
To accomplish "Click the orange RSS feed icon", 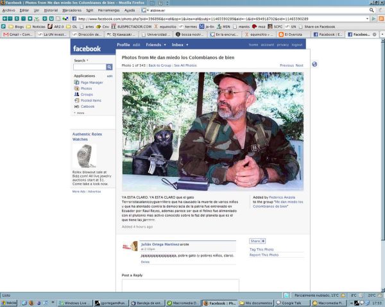I will pyautogui.click(x=381, y=19).
